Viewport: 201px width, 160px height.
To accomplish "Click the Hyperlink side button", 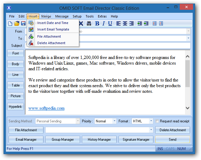I will click(x=15, y=107).
